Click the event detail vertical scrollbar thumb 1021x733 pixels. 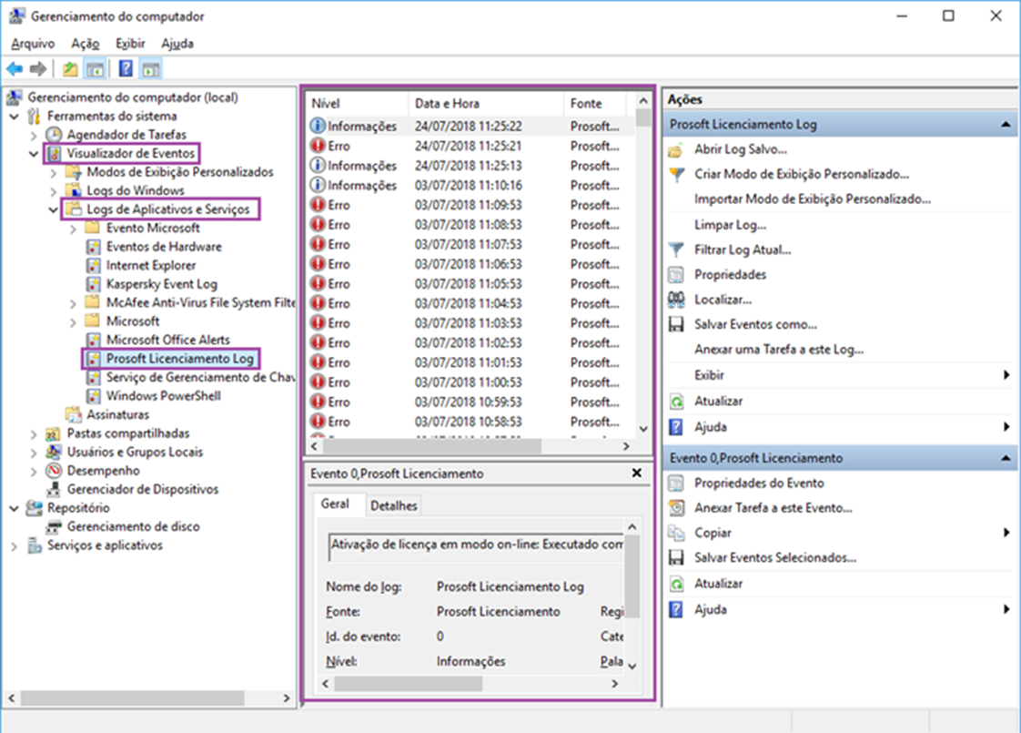pyautogui.click(x=632, y=576)
